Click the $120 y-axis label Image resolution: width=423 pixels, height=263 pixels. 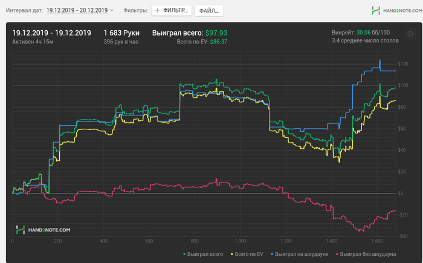(x=403, y=64)
